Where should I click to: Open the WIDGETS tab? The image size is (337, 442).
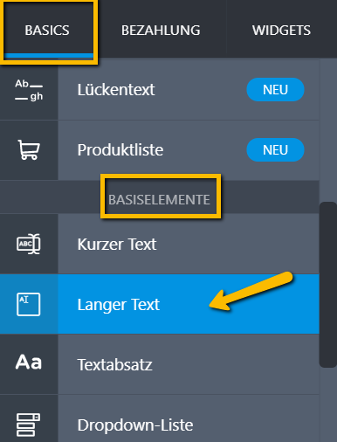(x=281, y=31)
